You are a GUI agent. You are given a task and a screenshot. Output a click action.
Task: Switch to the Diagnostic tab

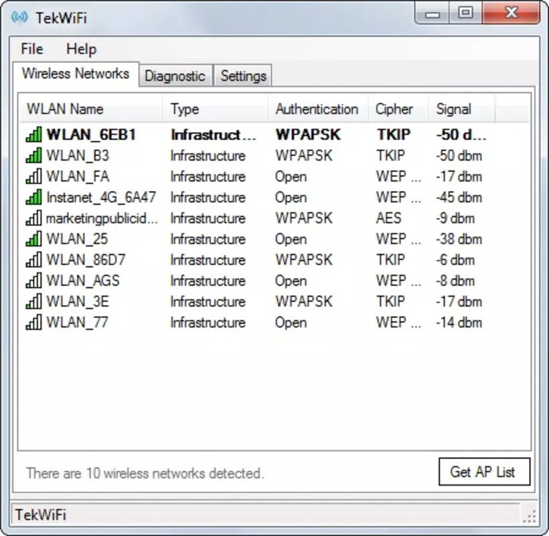click(x=175, y=76)
